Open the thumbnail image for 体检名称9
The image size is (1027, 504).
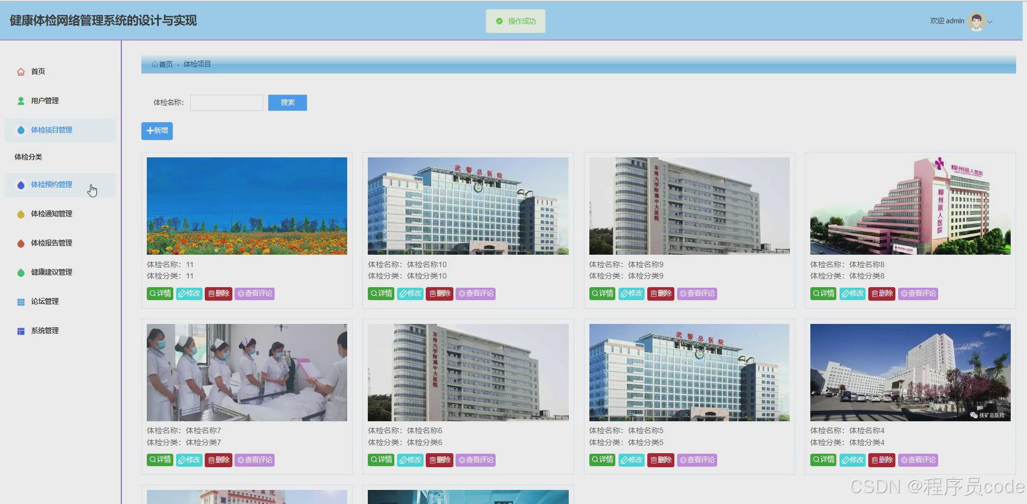point(690,206)
